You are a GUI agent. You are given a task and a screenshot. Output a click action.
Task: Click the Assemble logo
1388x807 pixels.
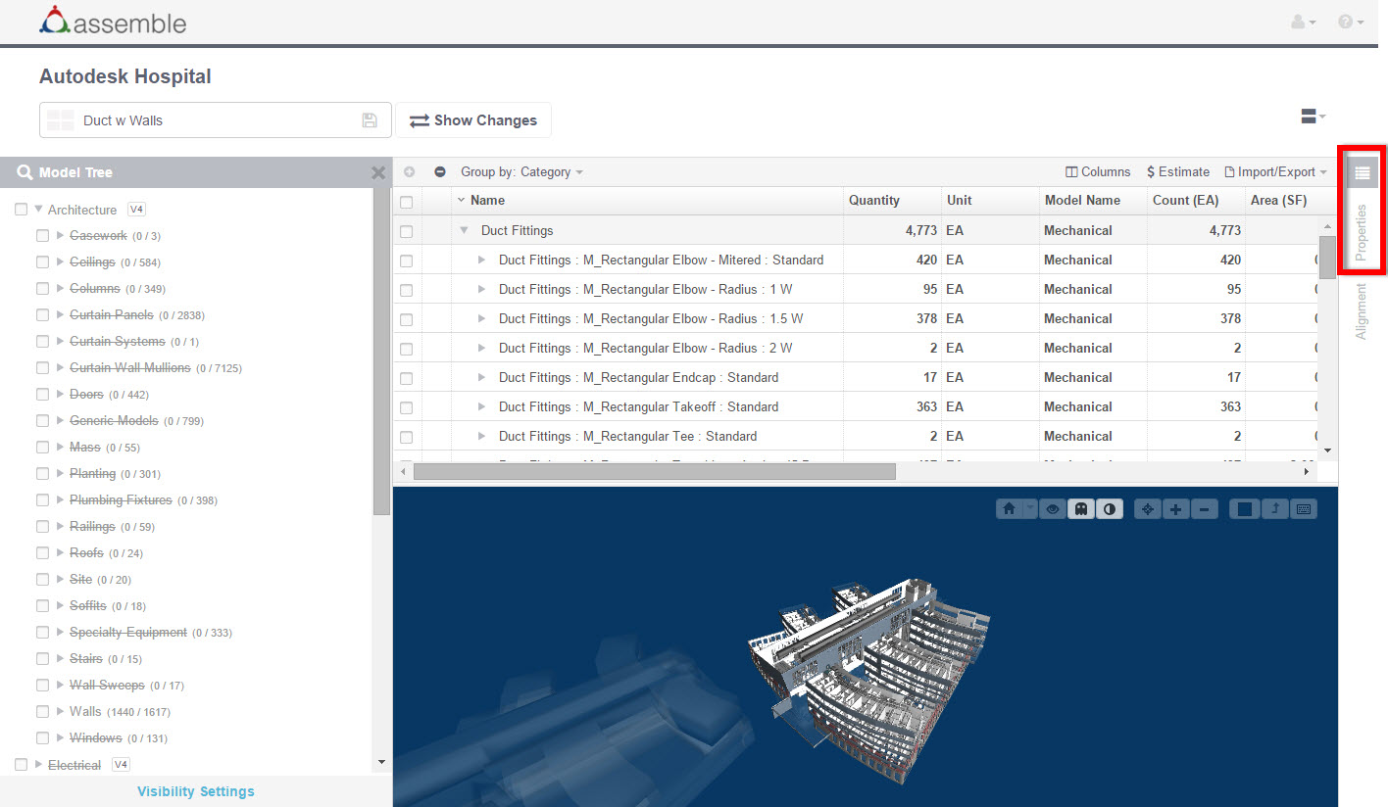[113, 22]
